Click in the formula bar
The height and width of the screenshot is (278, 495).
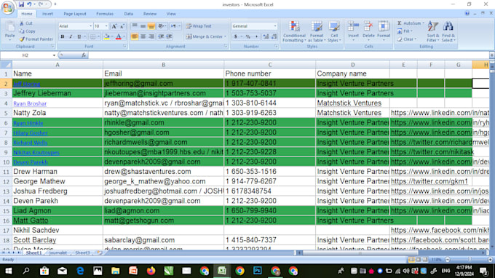[x=288, y=55]
